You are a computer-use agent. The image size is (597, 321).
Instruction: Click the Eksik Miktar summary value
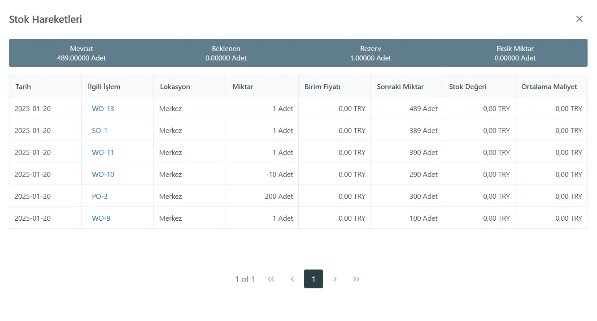pyautogui.click(x=515, y=58)
